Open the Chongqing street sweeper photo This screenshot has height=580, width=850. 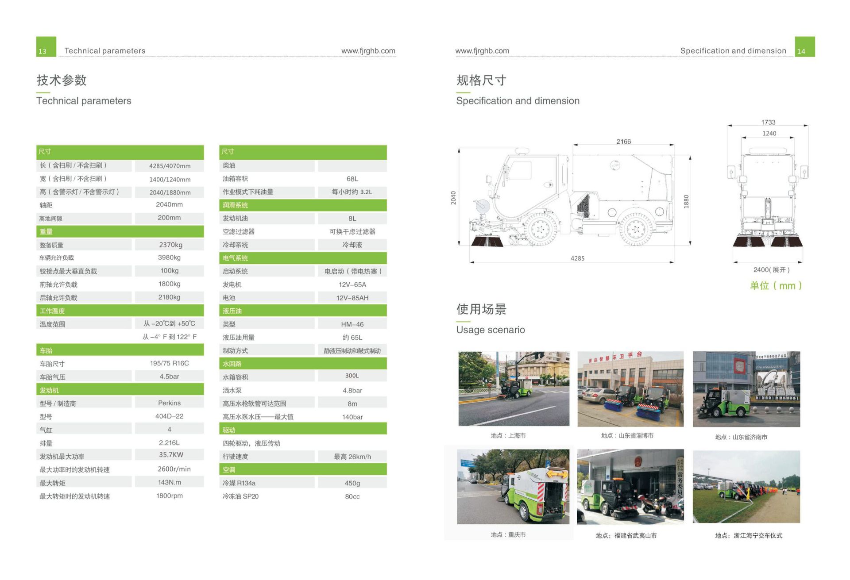pyautogui.click(x=513, y=486)
